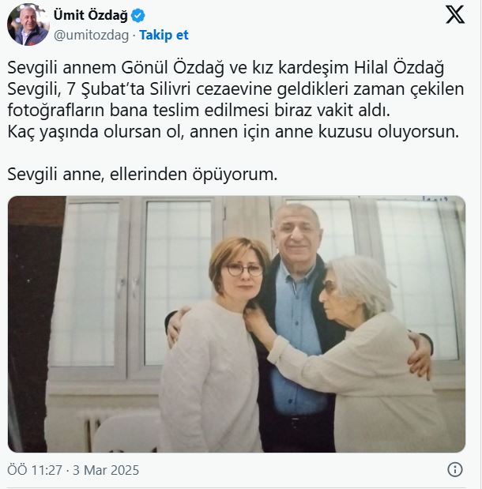Click the left window in photo background
Image resolution: width=482 pixels, height=489 pixels.
pyautogui.click(x=88, y=285)
